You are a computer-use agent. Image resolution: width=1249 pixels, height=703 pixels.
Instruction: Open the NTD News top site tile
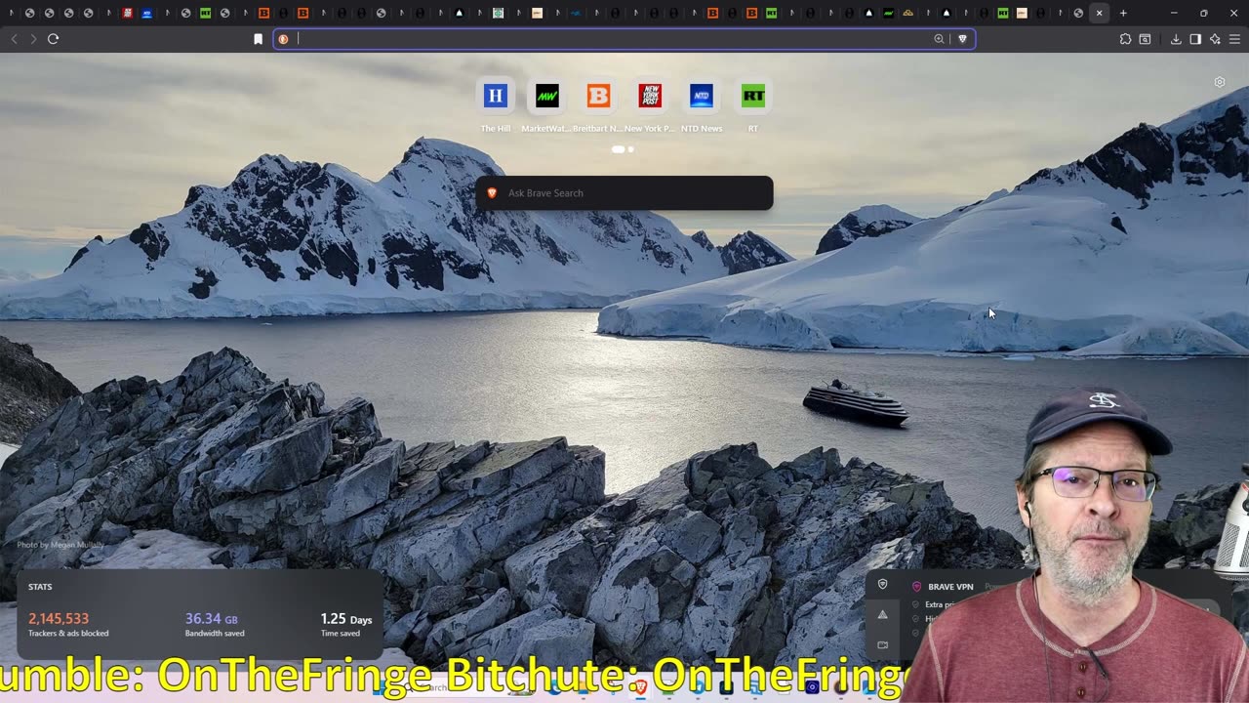coord(702,96)
